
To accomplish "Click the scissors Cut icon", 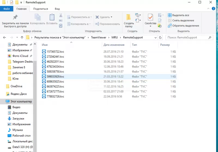I will tap(61, 15).
